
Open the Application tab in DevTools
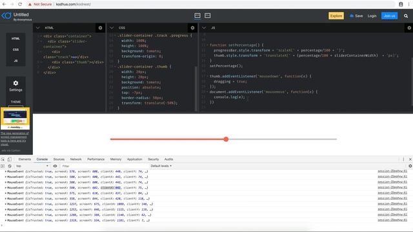point(135,159)
